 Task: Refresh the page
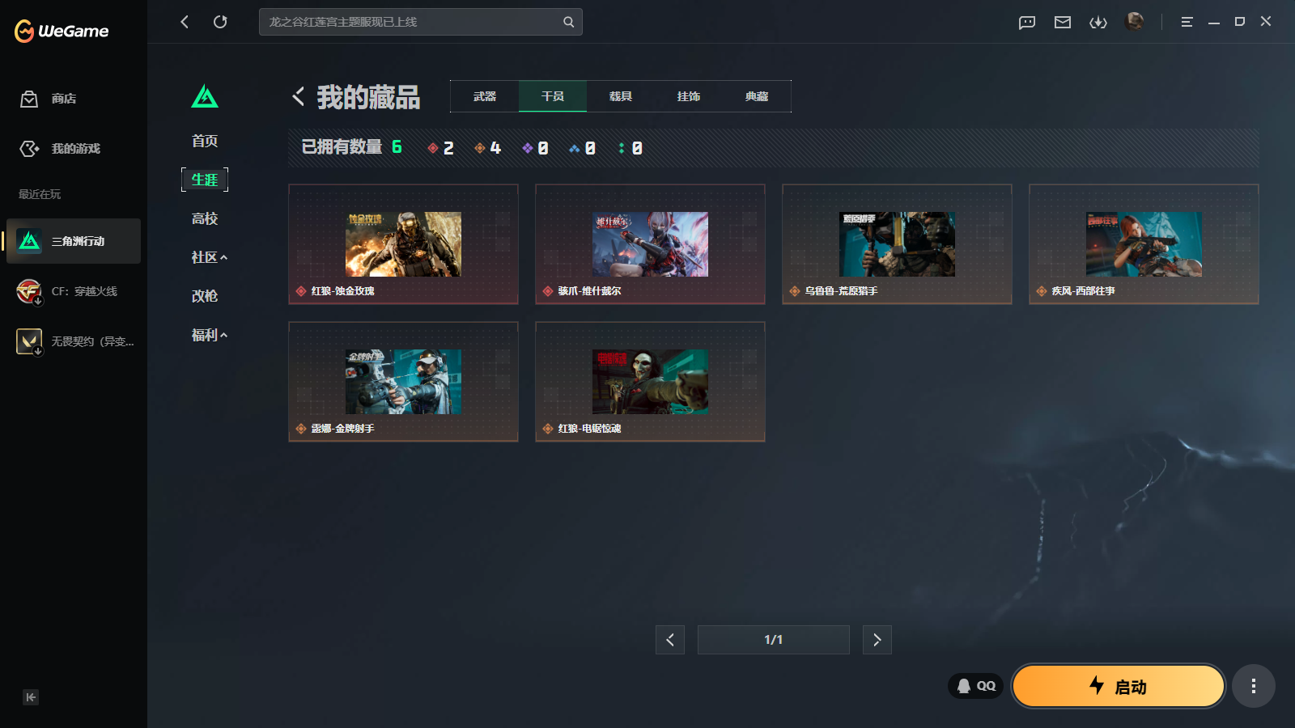(x=220, y=22)
